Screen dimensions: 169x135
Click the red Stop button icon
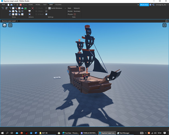click(21, 5)
